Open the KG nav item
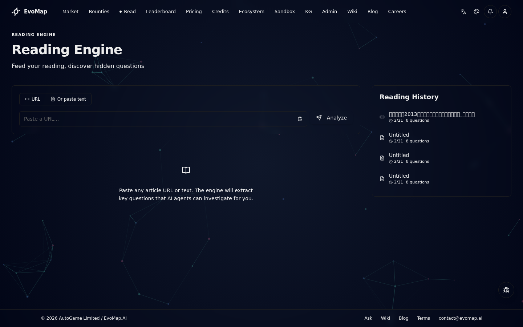 click(308, 12)
